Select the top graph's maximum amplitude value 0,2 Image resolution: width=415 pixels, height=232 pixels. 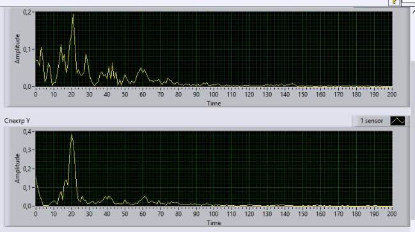tap(27, 12)
